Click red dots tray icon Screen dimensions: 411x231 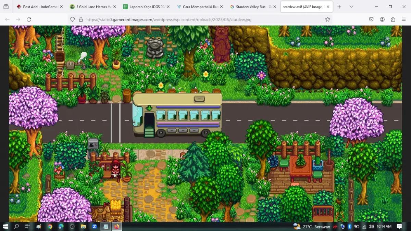click(x=335, y=227)
